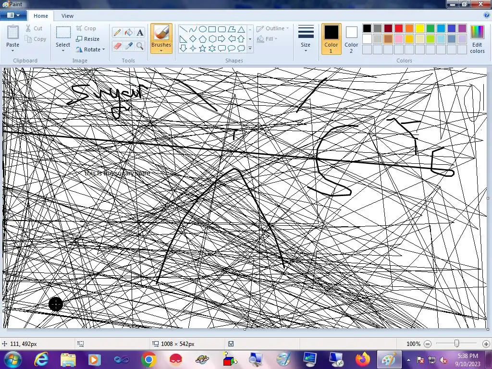492x369 pixels.
Task: Open Google Chrome from taskbar
Action: [x=148, y=359]
